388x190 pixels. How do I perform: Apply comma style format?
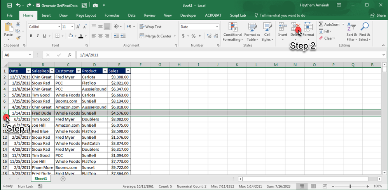point(200,36)
